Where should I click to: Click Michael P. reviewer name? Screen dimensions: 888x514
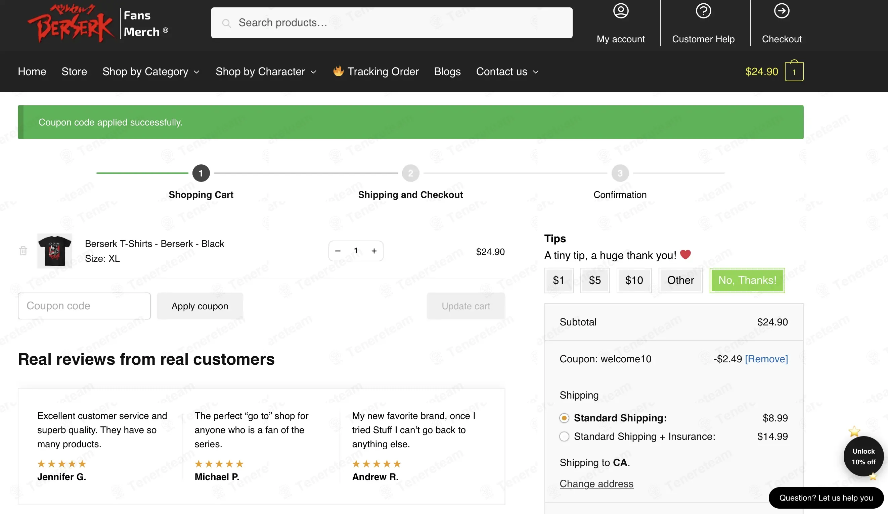point(217,477)
